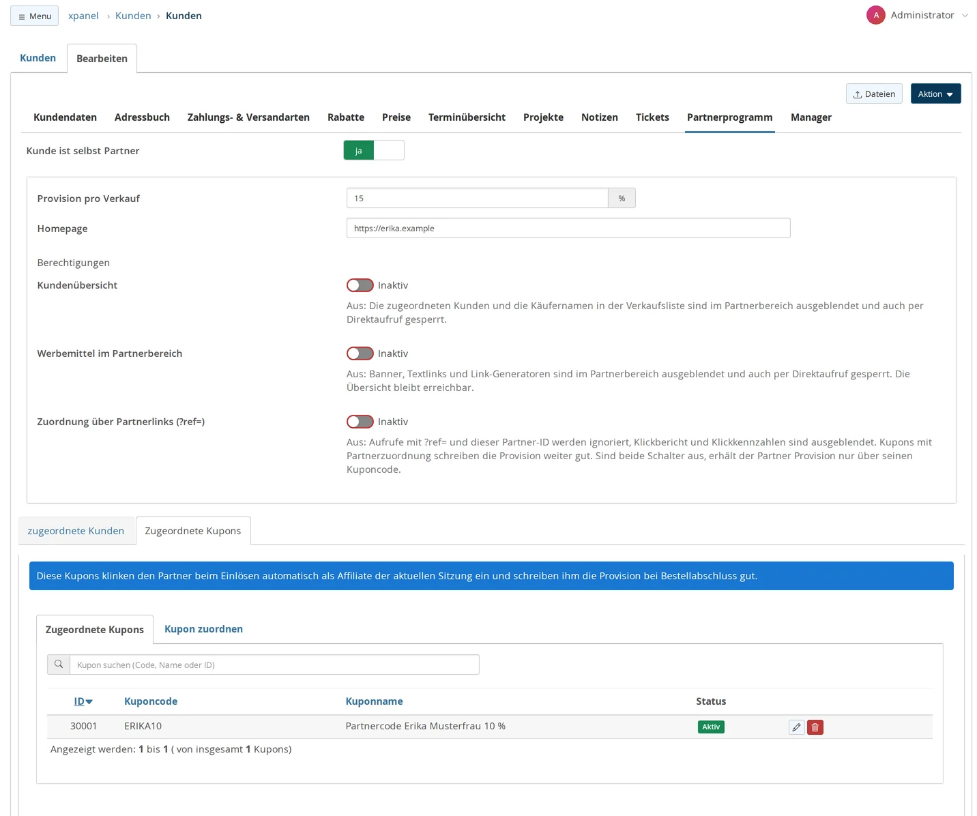Expand the Administrator user menu chevron
Viewport: 977px width, 816px height.
point(965,16)
